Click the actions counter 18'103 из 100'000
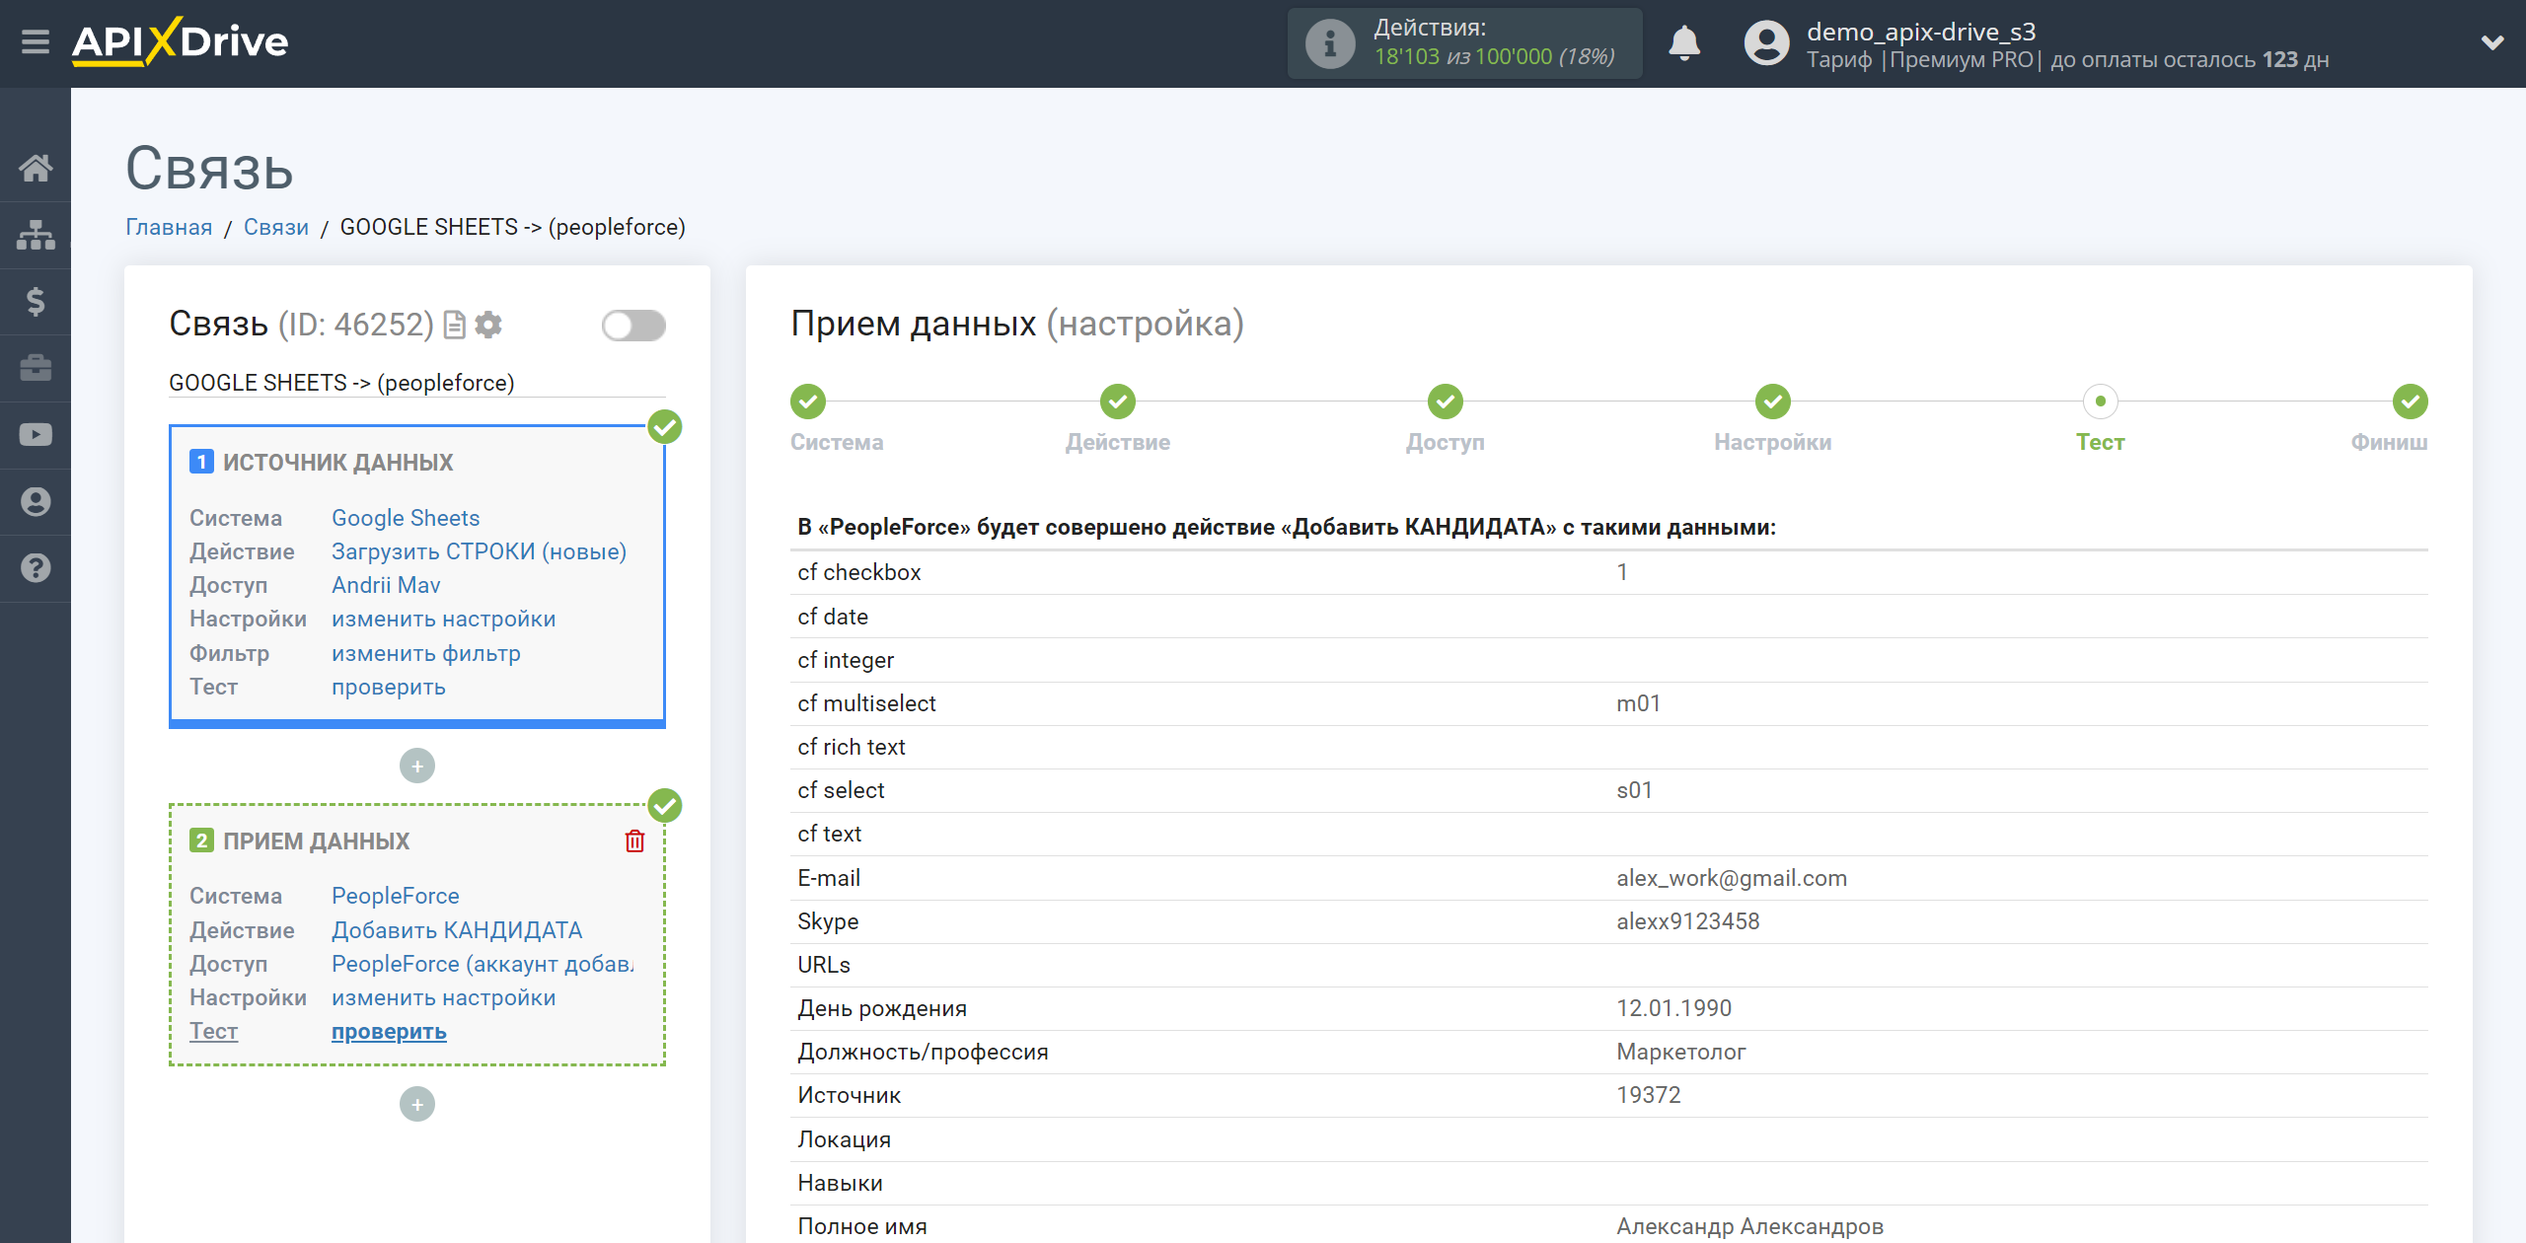 tap(1495, 57)
